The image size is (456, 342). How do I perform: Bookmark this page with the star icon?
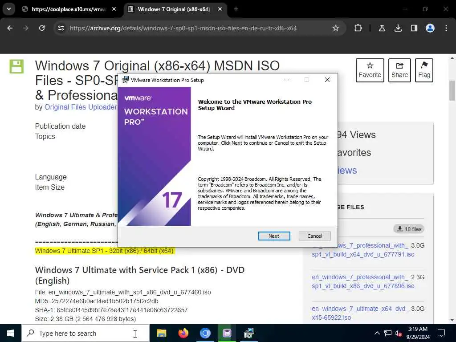coord(336,28)
